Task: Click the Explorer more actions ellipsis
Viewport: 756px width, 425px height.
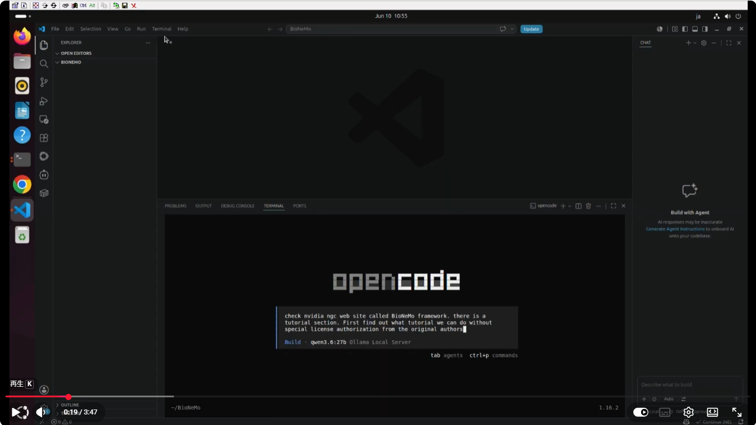Action: [148, 43]
